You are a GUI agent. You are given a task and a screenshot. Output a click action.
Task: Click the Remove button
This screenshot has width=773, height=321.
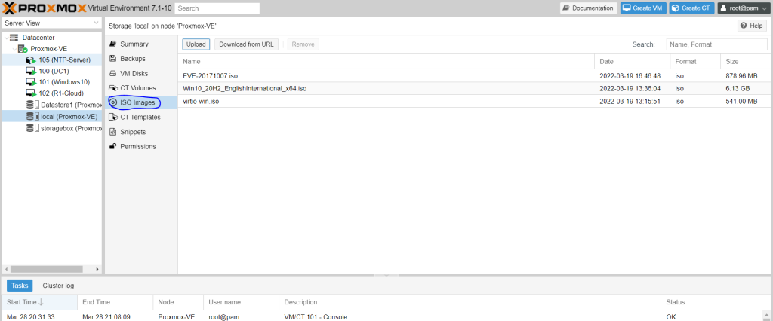coord(303,44)
